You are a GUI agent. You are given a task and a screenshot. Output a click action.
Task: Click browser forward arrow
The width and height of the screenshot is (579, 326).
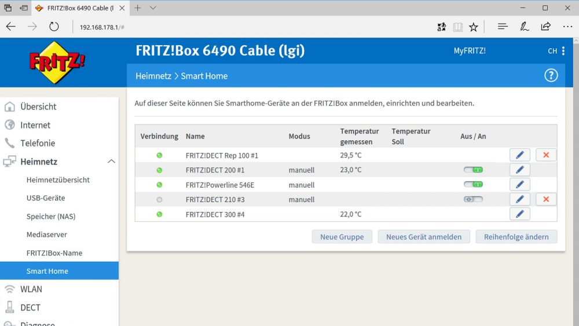32,27
